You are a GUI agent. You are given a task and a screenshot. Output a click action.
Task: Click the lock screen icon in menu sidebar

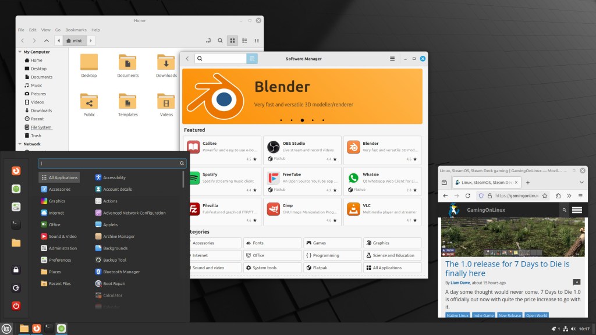pyautogui.click(x=16, y=270)
